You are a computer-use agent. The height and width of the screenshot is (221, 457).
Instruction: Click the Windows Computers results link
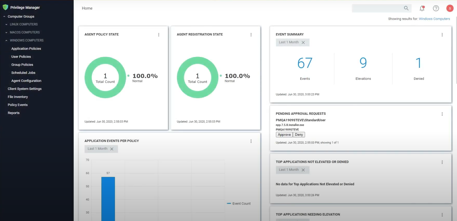434,19
